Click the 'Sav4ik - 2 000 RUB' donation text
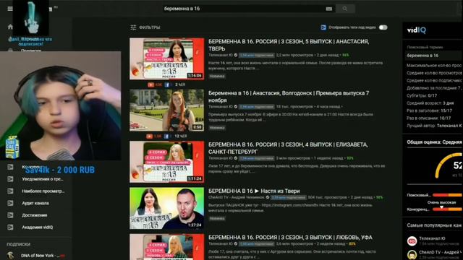Image resolution: width=463 pixels, height=260 pixels. [x=60, y=170]
